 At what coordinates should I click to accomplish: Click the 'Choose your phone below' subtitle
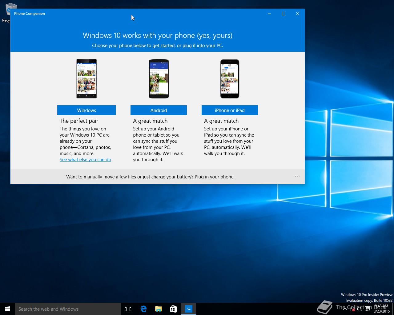coord(158,46)
